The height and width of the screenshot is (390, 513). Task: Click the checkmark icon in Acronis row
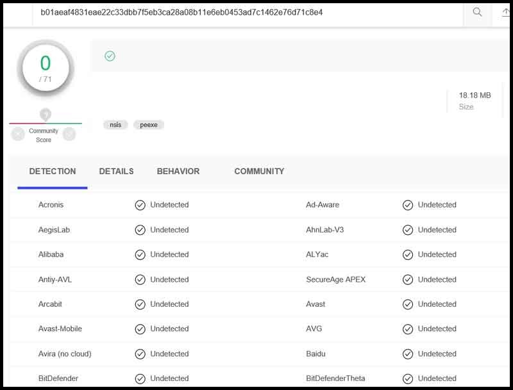coord(140,205)
